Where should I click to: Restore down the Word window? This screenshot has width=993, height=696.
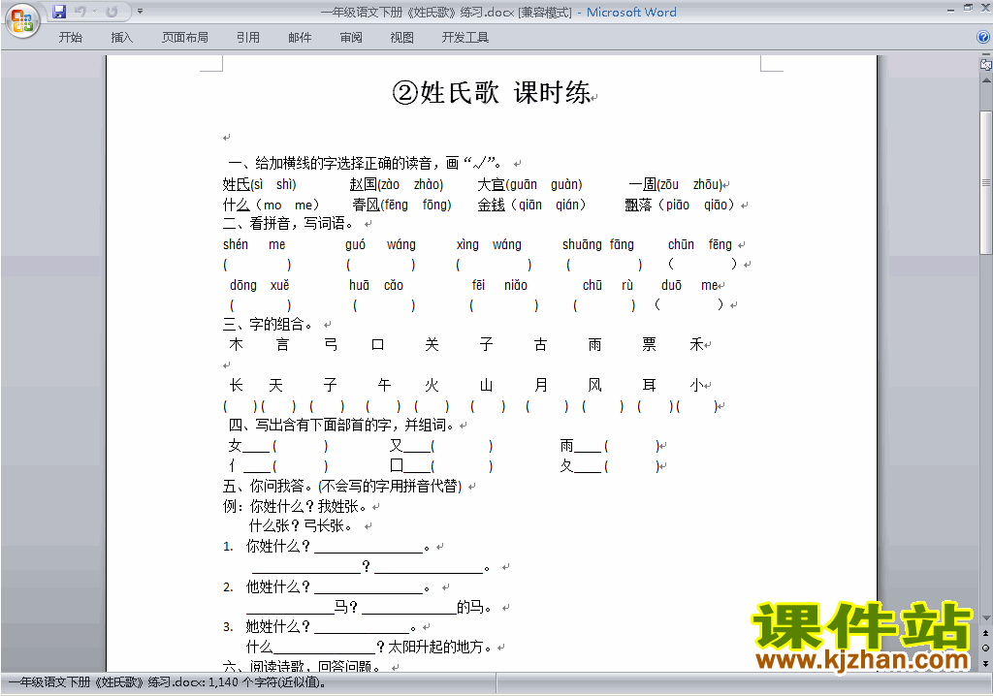tap(969, 8)
